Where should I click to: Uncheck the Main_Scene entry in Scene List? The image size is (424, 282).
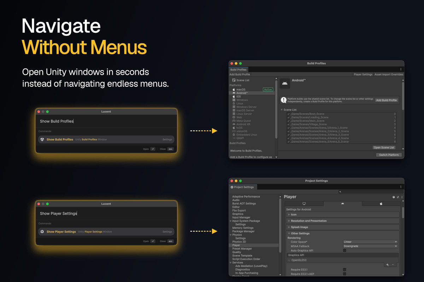pos(289,121)
